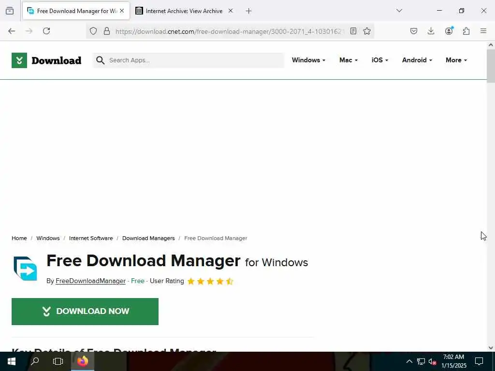The width and height of the screenshot is (495, 371).
Task: Click the Download Managers breadcrumb link
Action: point(148,238)
